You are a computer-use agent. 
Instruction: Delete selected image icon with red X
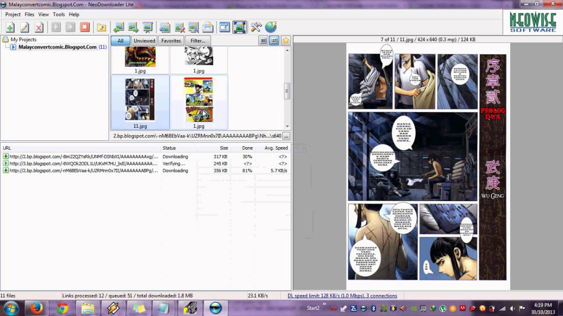[x=179, y=28]
